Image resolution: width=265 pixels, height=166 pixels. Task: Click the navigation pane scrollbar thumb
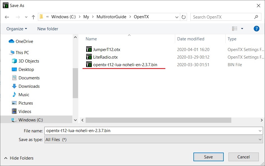click(75, 83)
